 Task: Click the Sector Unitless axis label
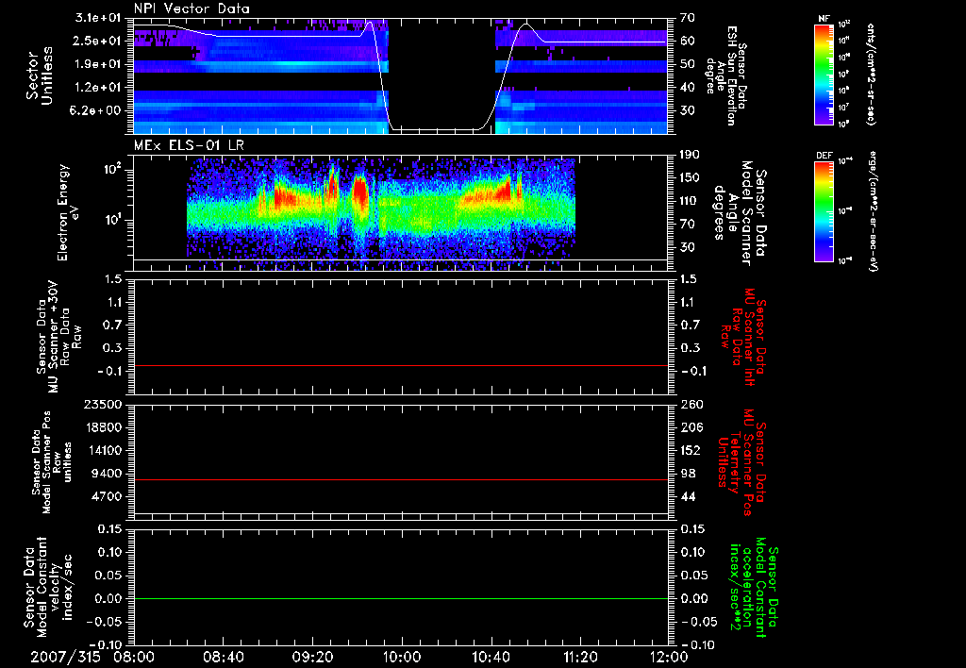(x=39, y=75)
